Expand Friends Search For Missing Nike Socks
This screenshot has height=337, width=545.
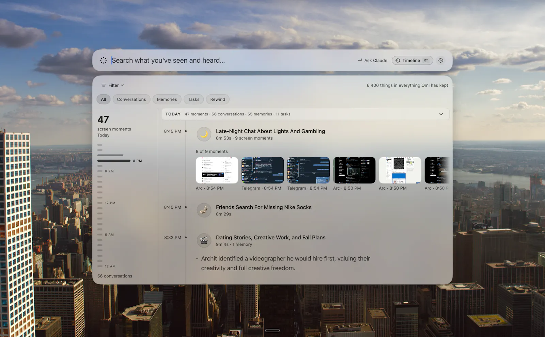pyautogui.click(x=264, y=207)
